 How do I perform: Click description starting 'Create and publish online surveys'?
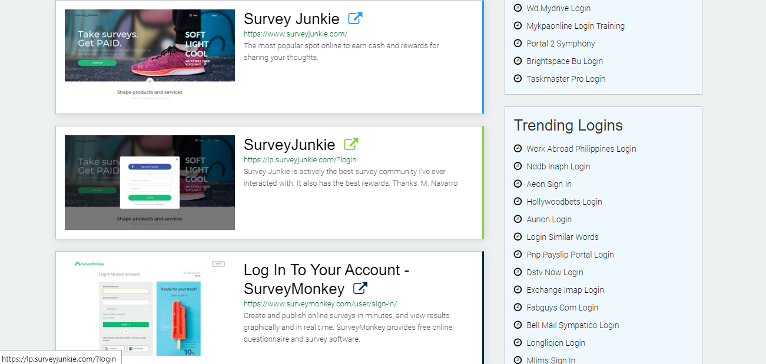pyautogui.click(x=348, y=328)
